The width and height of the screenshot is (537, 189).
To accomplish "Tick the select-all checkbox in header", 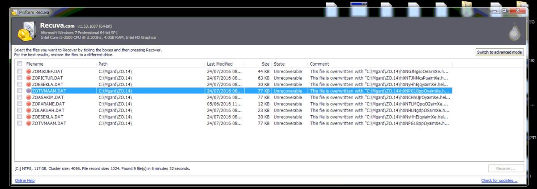I will pyautogui.click(x=20, y=64).
